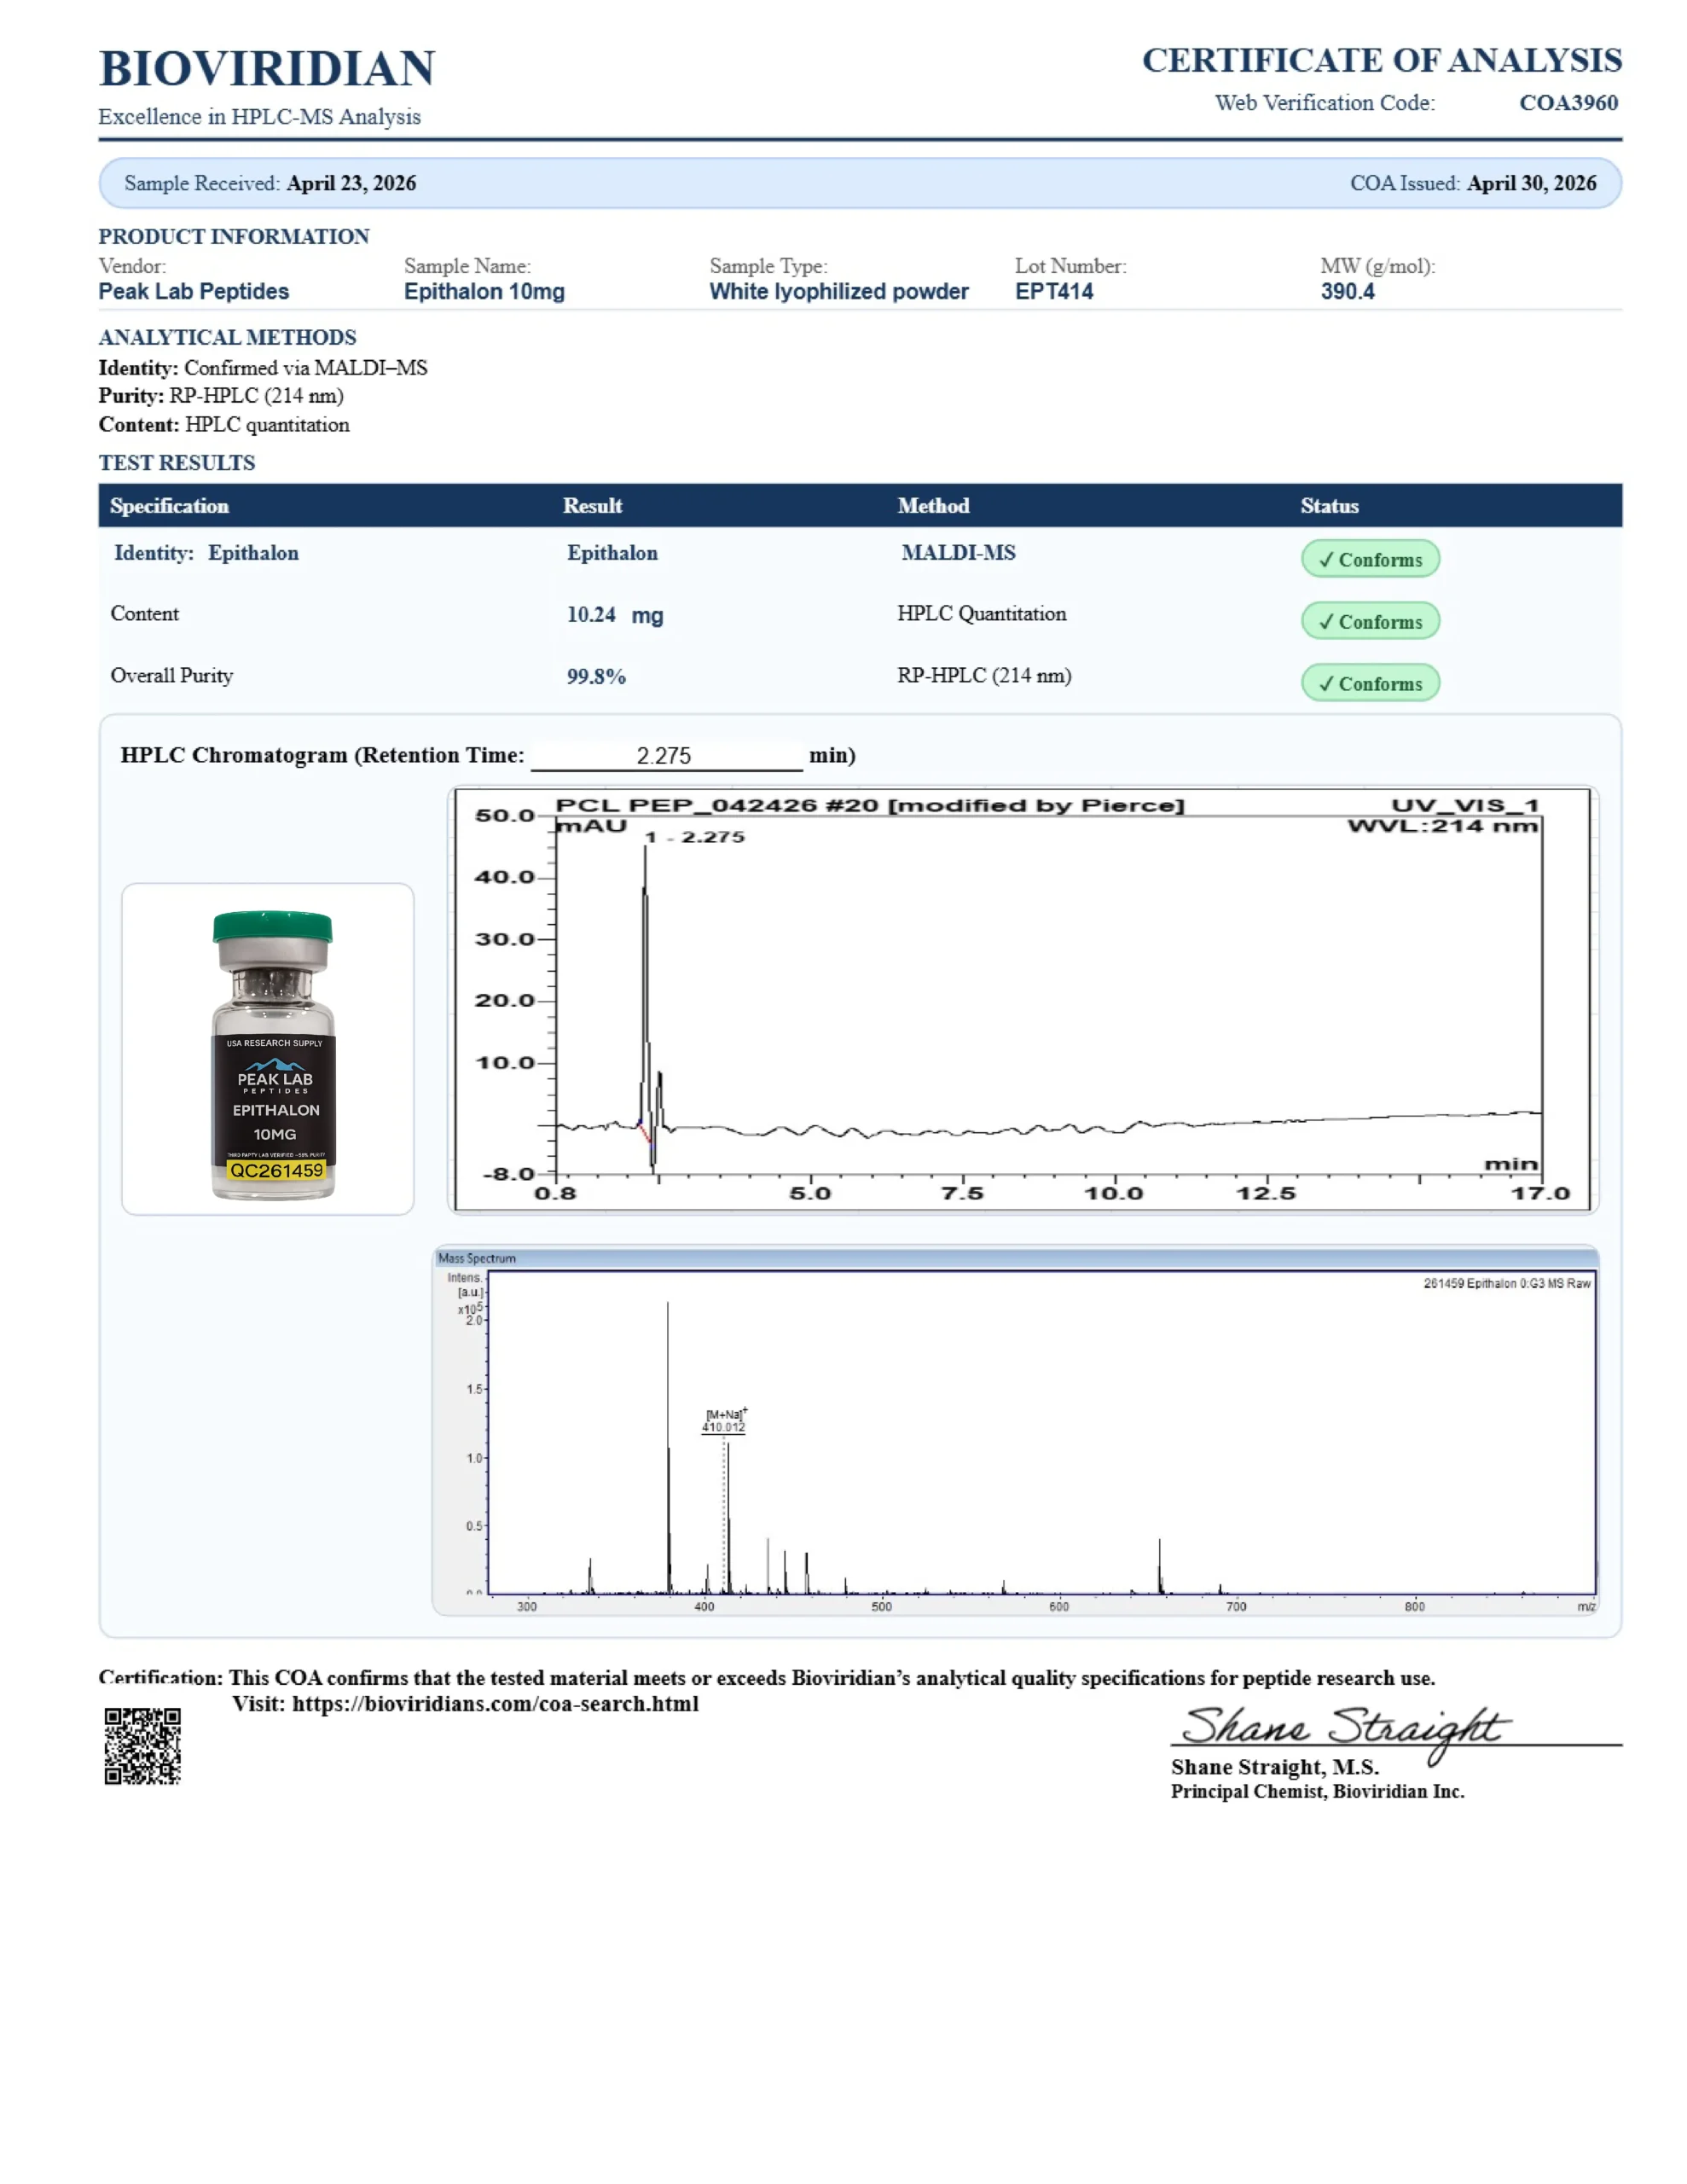Click the Specification column header
The width and height of the screenshot is (1687, 2184).
pyautogui.click(x=169, y=506)
